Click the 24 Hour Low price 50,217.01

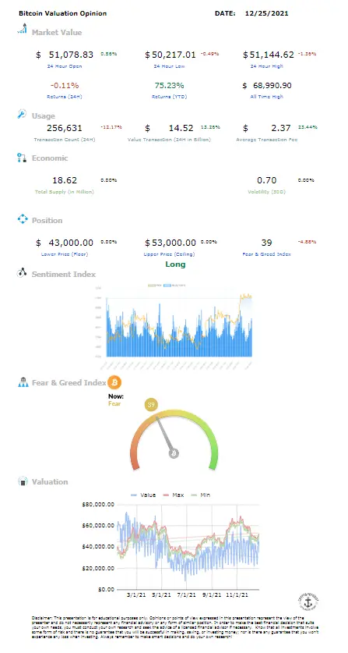174,55
